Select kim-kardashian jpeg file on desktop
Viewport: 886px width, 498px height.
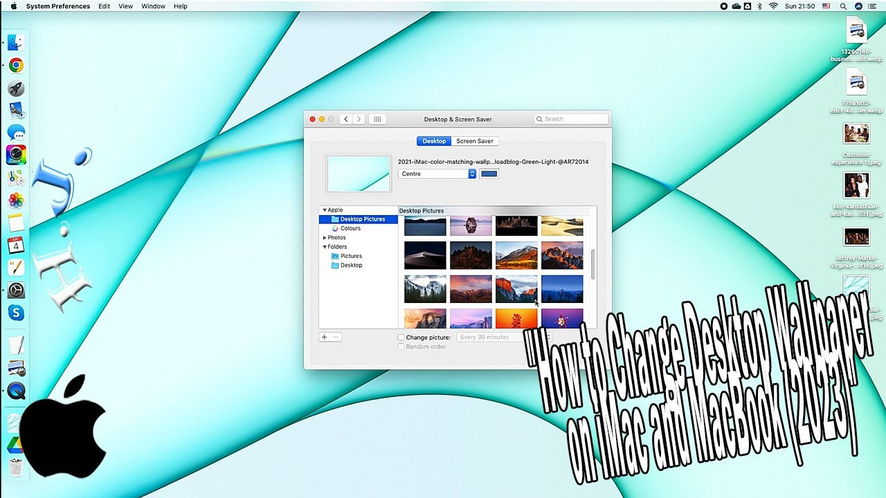click(857, 194)
